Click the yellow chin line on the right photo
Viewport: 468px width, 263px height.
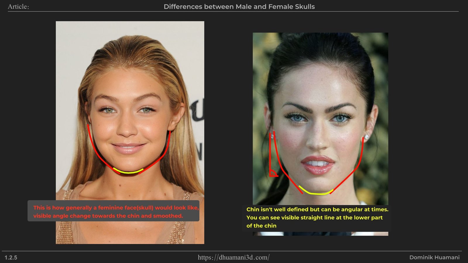coord(316,193)
